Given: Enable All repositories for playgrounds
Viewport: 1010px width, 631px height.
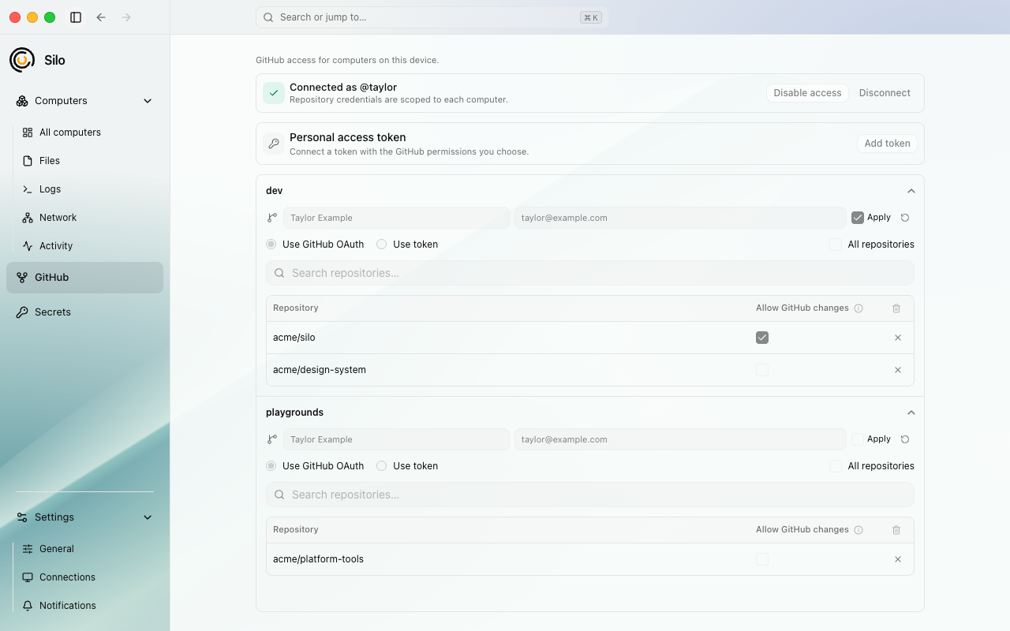Looking at the screenshot, I should (836, 466).
